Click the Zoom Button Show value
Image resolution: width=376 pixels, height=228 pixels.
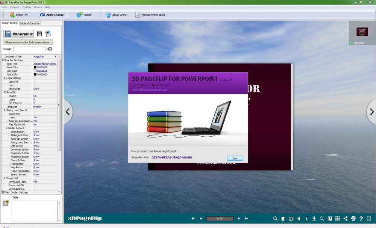36,132
